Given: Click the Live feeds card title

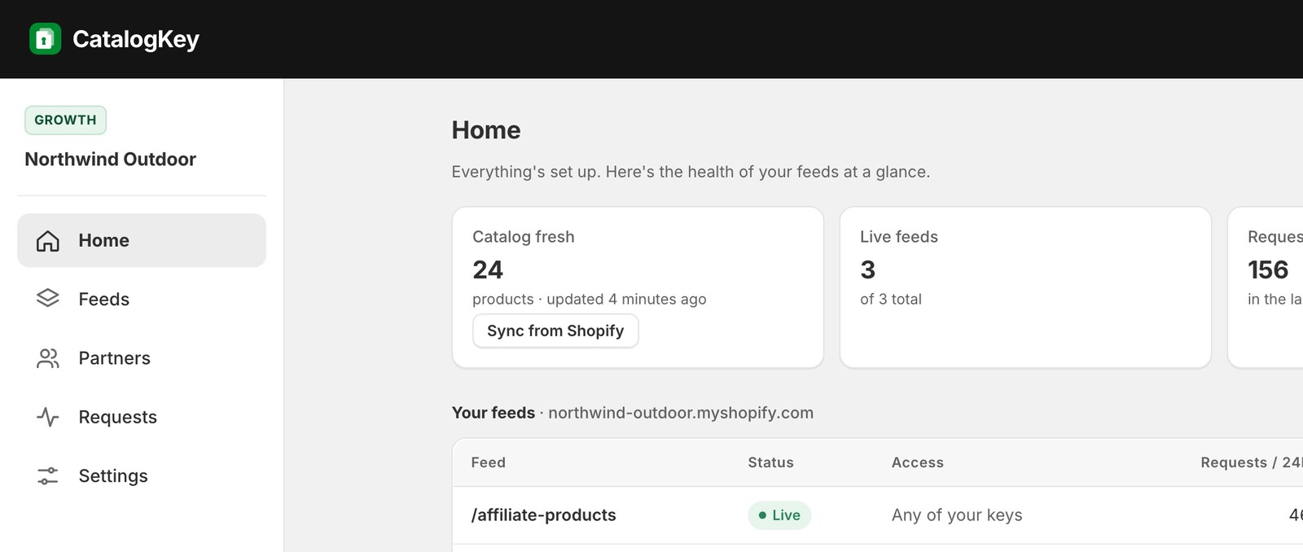Looking at the screenshot, I should coord(899,237).
